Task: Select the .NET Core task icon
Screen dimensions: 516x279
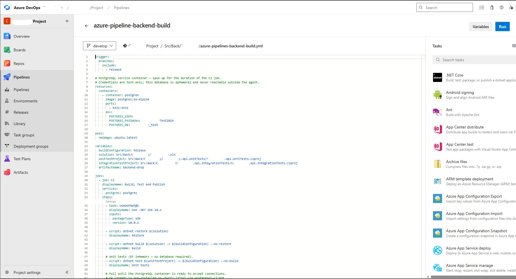Action: 438,77
